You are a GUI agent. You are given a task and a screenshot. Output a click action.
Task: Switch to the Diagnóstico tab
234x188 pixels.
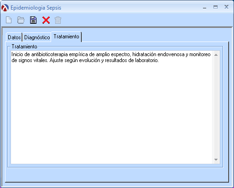(x=37, y=37)
